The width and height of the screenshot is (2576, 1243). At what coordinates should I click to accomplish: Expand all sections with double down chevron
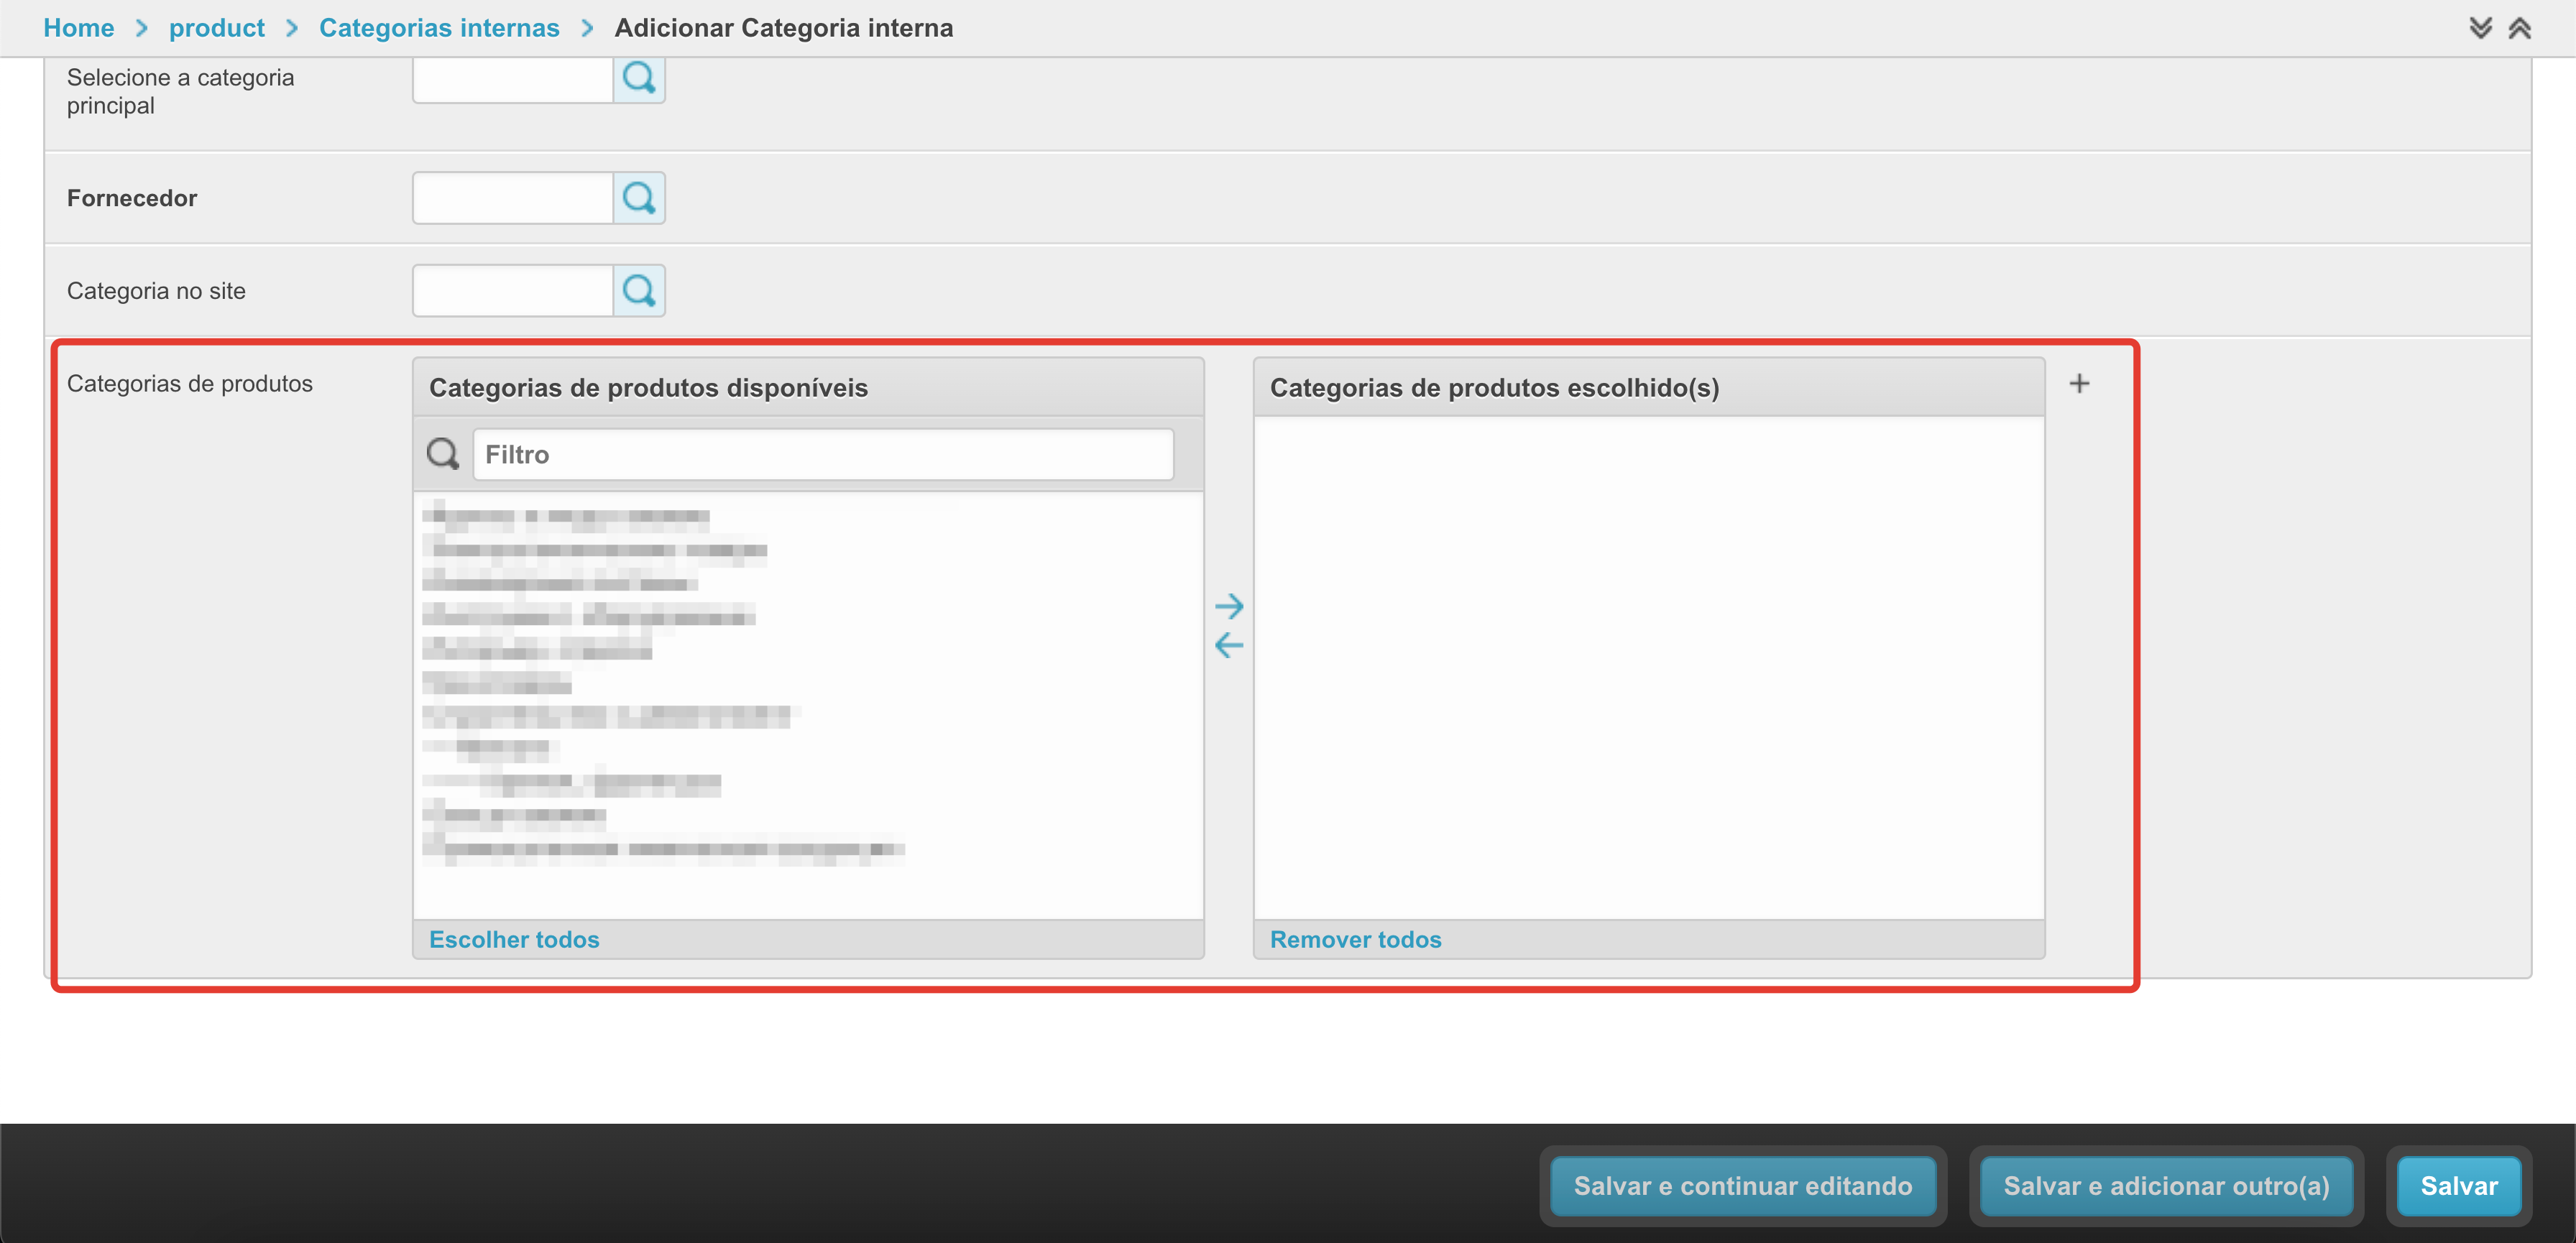2480,28
